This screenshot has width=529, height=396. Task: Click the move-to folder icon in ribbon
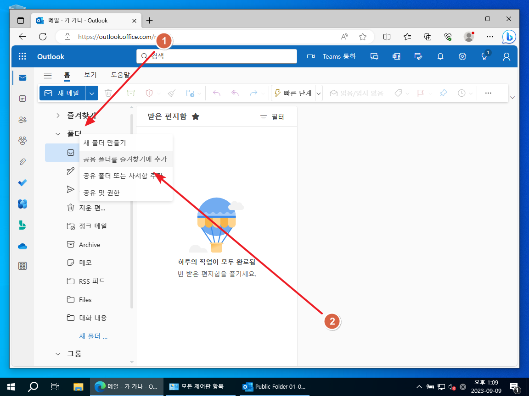190,93
